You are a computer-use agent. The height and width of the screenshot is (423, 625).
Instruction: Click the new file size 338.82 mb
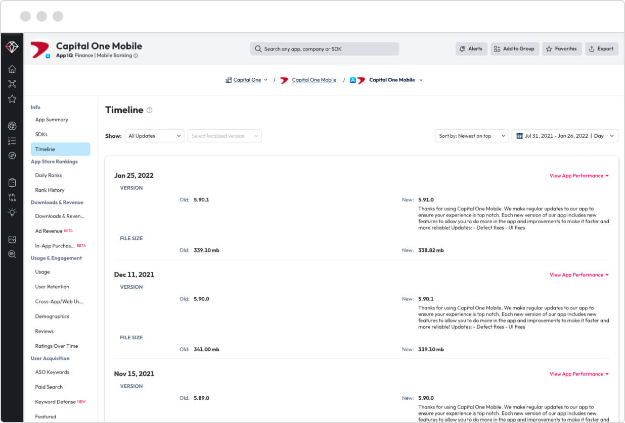(x=431, y=250)
